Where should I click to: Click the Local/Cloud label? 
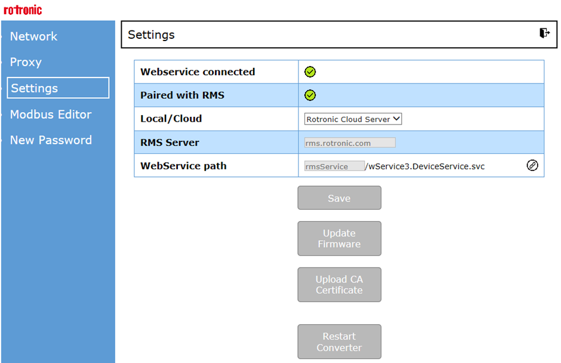tap(171, 119)
